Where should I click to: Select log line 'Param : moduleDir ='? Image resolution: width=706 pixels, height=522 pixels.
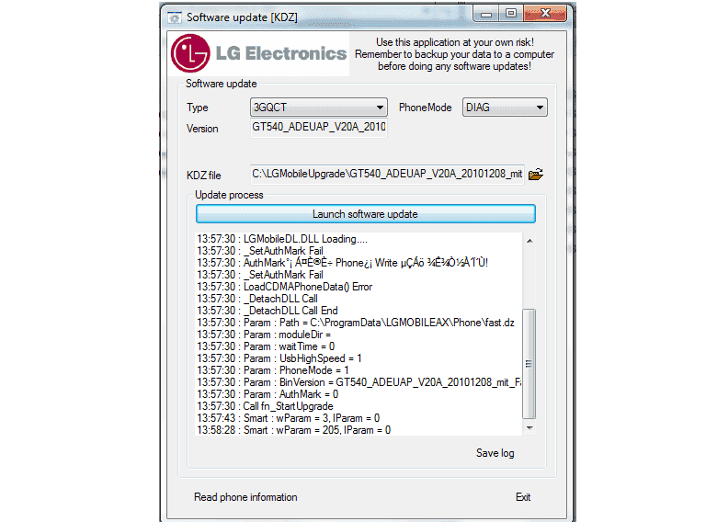pyautogui.click(x=264, y=335)
